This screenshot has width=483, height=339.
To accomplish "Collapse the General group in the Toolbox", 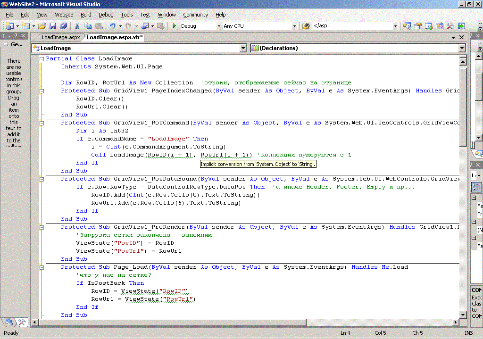I will [x=6, y=45].
